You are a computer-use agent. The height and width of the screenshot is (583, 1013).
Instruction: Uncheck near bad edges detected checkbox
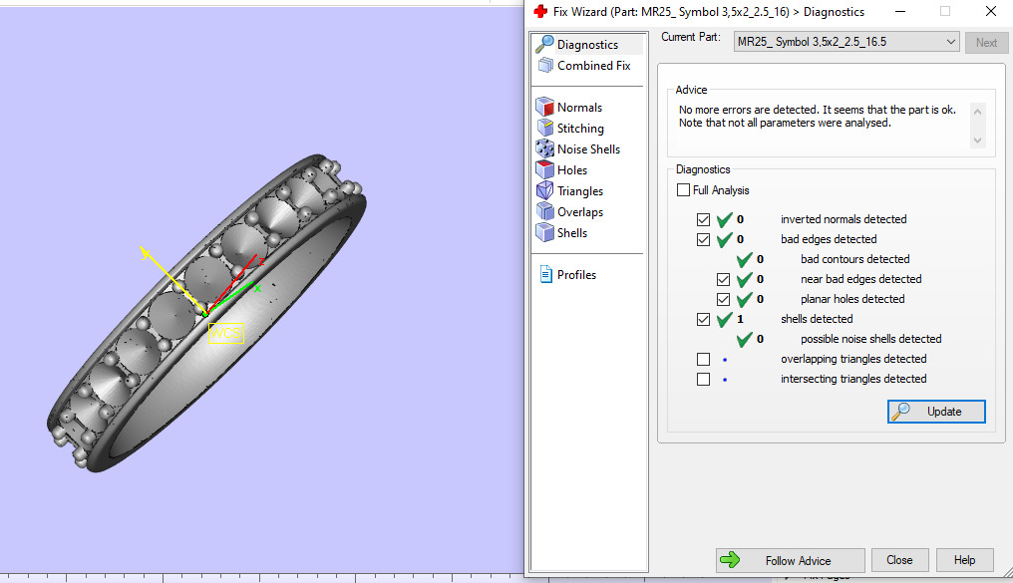[x=723, y=280]
